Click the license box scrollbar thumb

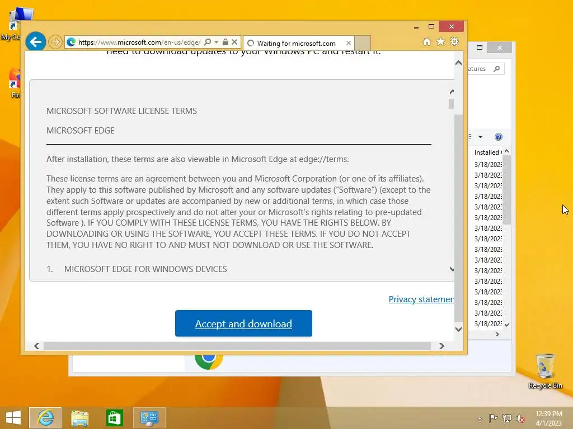click(x=452, y=104)
